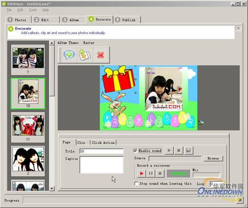Stop the sound source playback
Screen dimensions: 248x208
click(179, 150)
